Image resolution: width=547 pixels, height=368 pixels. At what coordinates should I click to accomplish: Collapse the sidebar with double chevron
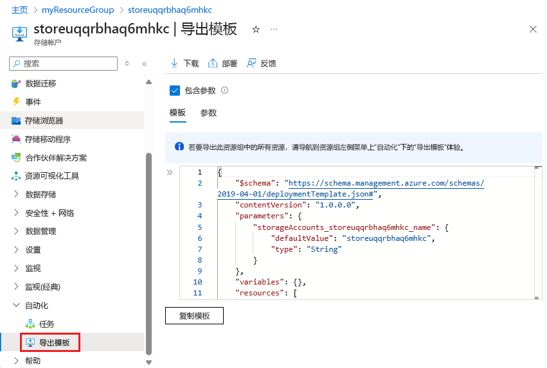pos(145,64)
